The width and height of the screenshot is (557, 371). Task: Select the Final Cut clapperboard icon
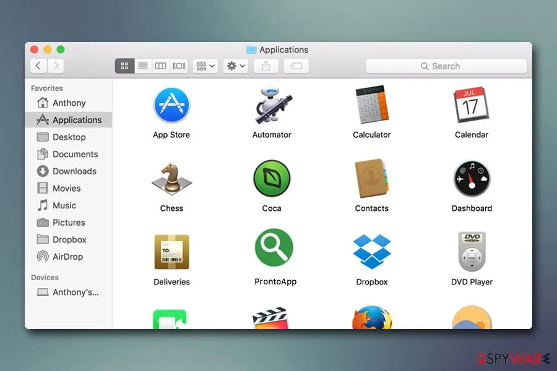click(x=270, y=318)
